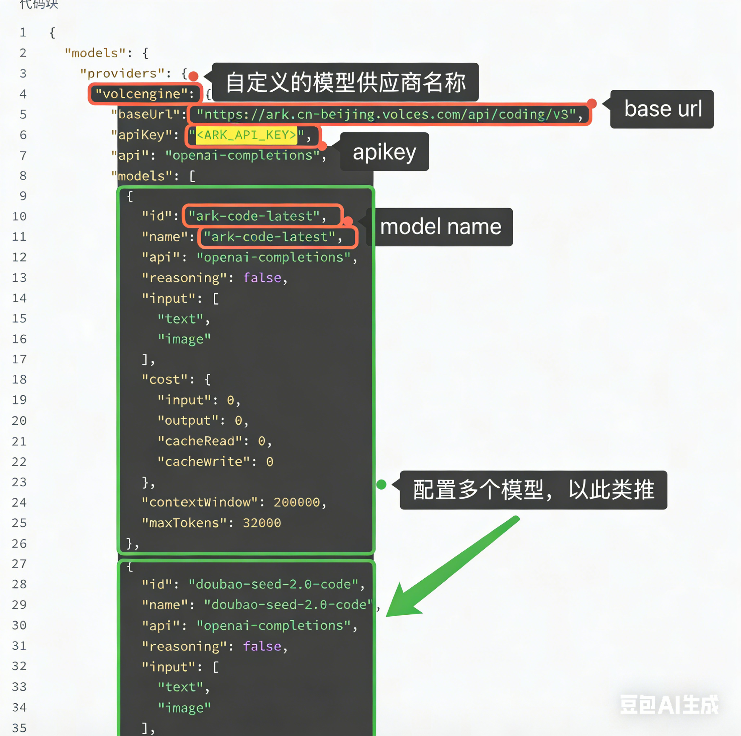Click the "input": [ key on line 14

[x=180, y=298]
